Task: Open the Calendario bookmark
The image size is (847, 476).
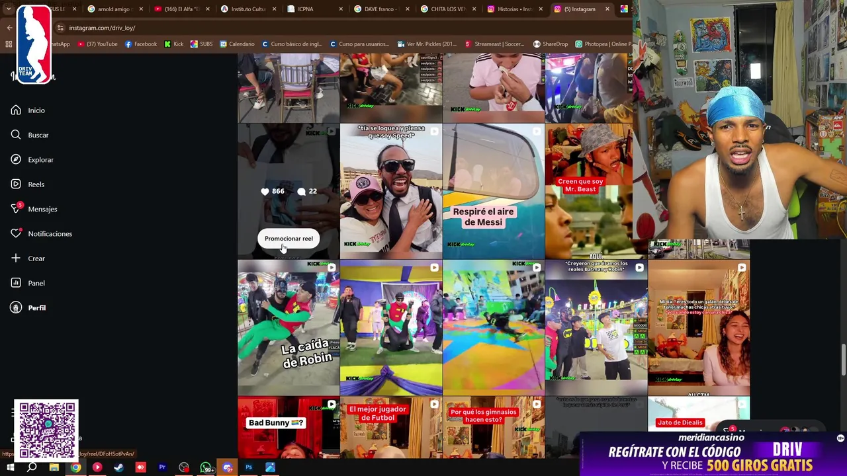Action: (237, 44)
